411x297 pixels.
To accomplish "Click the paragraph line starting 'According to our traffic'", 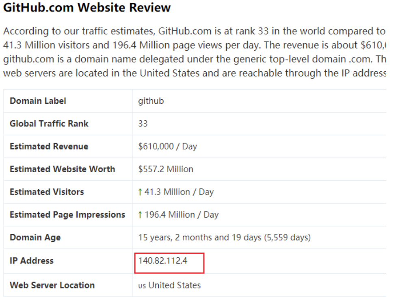I will (195, 31).
